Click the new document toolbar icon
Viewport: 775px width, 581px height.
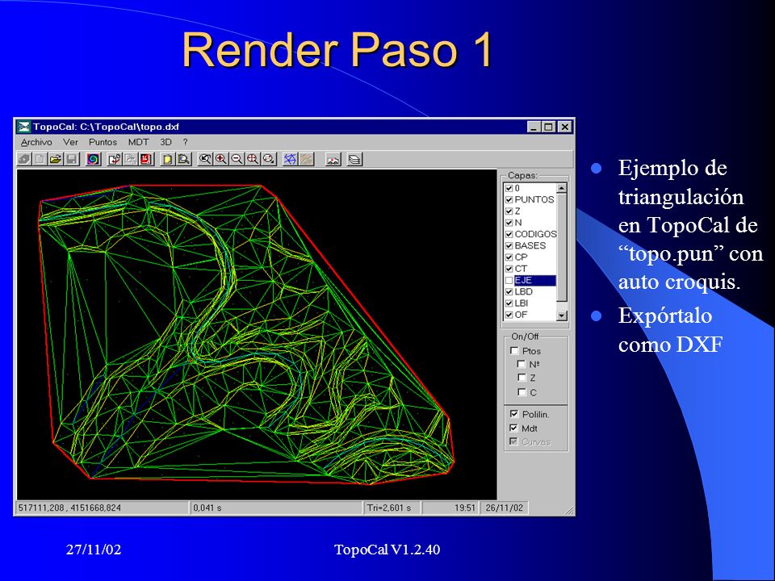tap(40, 159)
